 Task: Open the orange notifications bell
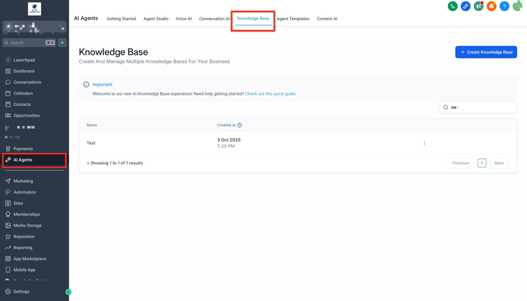tap(491, 6)
